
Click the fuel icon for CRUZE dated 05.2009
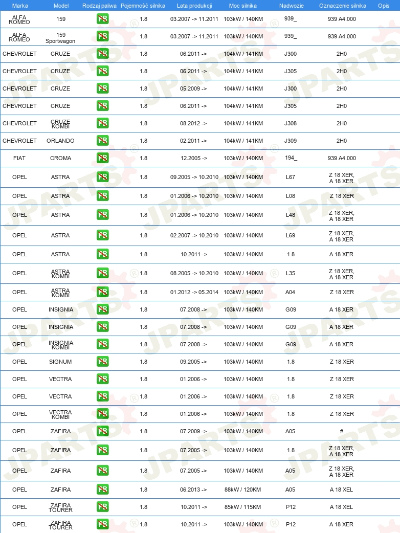tap(103, 88)
